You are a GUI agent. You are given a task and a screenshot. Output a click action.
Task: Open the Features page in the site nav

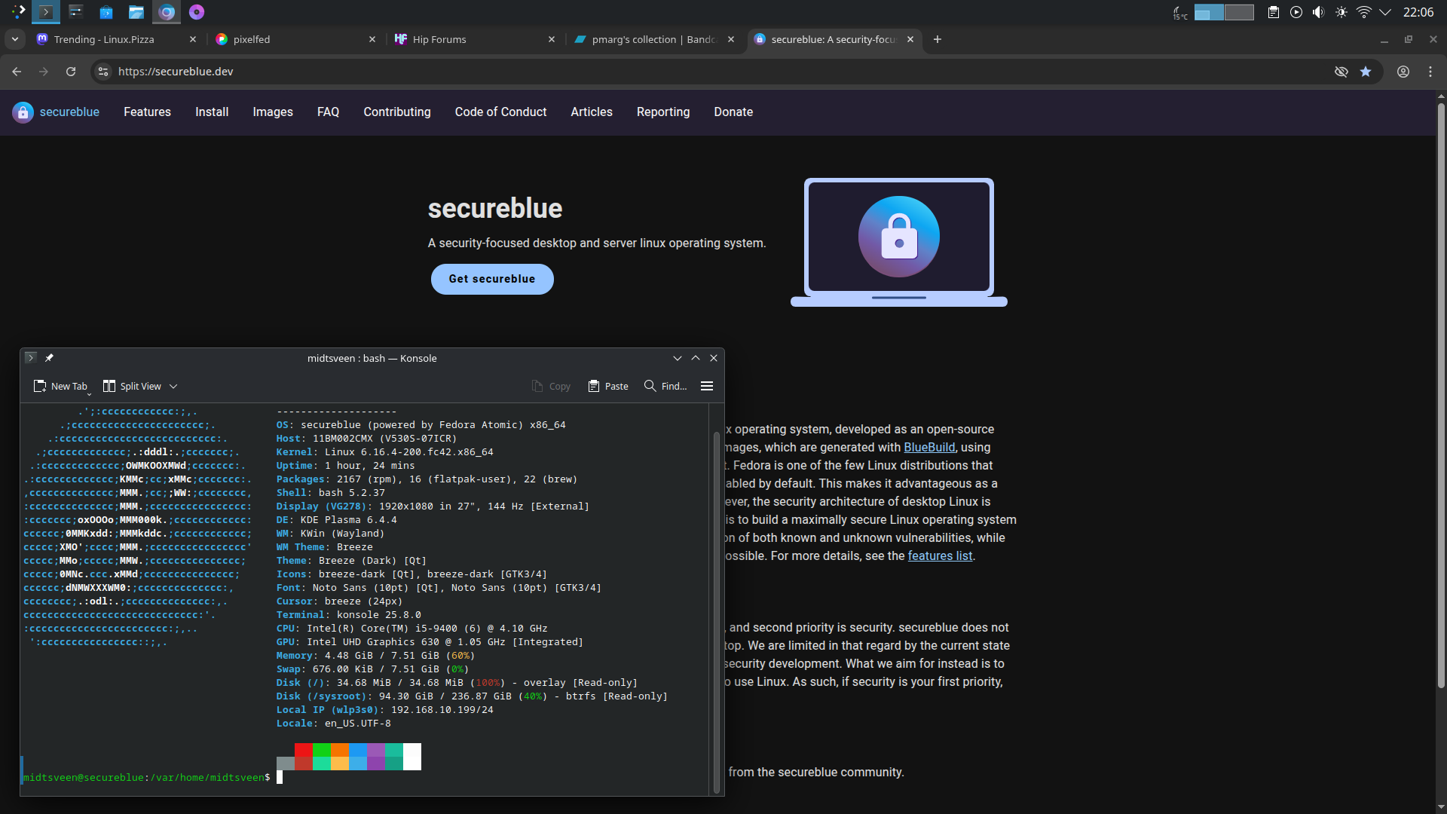tap(147, 112)
